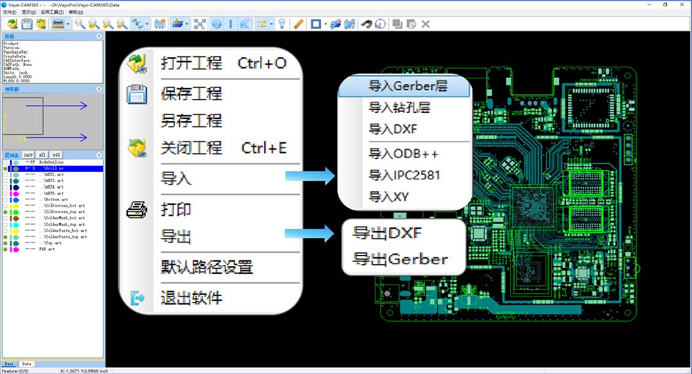Screen dimensions: 692x374
Task: Enable the ART4.art layer checkbox
Action: click(6, 187)
